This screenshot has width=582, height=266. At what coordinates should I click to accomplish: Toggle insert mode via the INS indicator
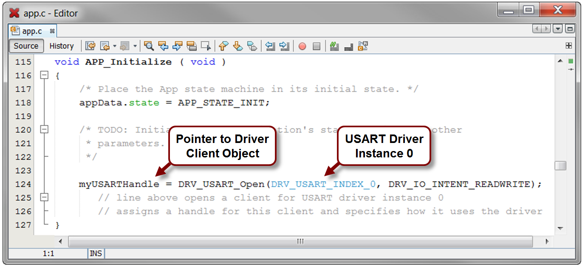pos(96,253)
